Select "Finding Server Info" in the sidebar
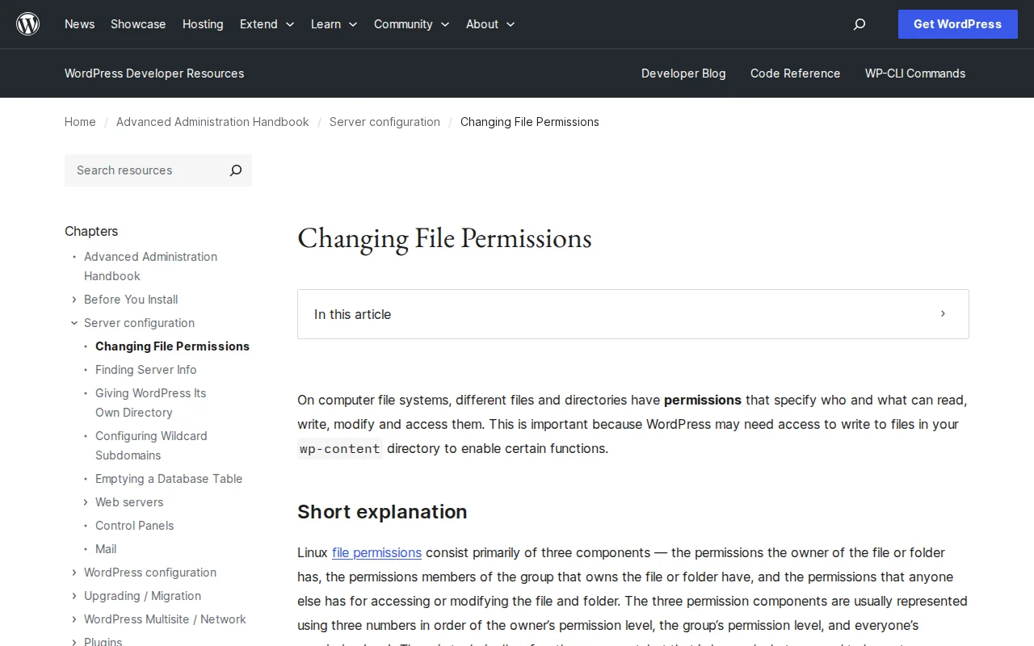Viewport: 1034px width, 646px height. tap(146, 370)
